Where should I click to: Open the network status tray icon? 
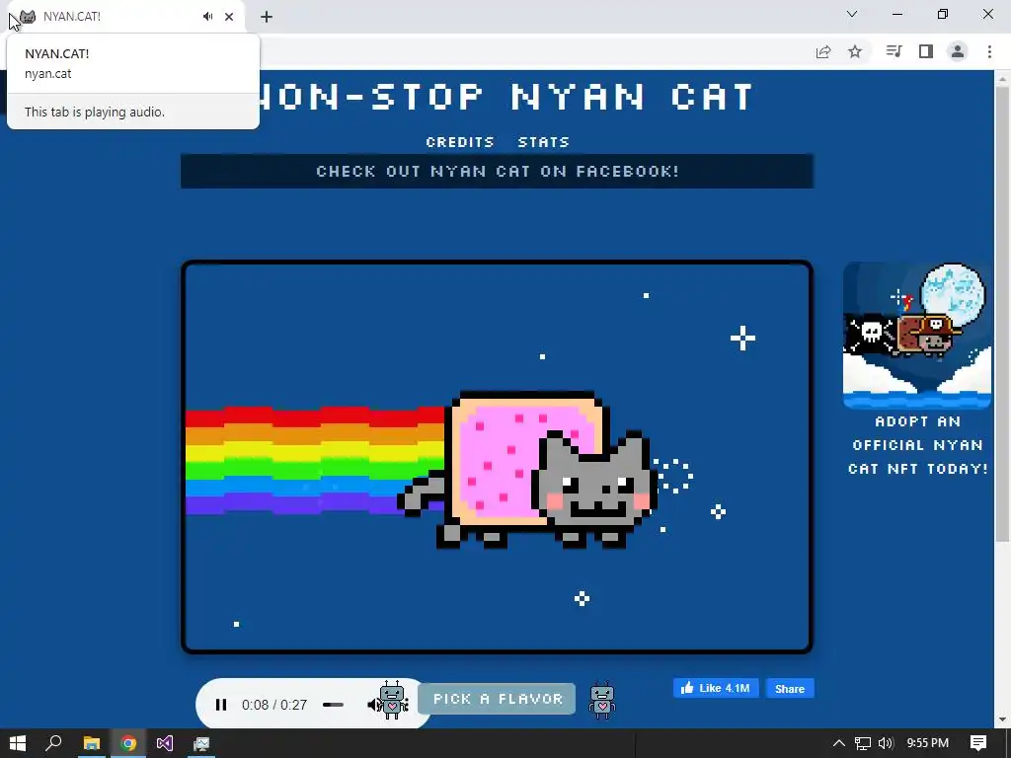(863, 744)
